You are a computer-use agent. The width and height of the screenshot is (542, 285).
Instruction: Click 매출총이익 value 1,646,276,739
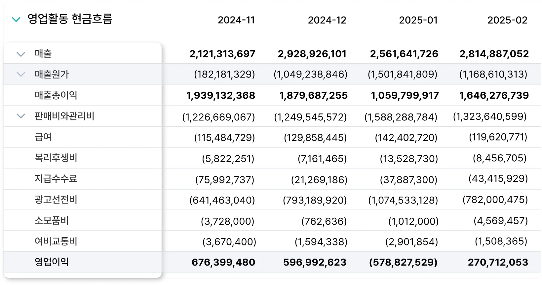tap(494, 96)
